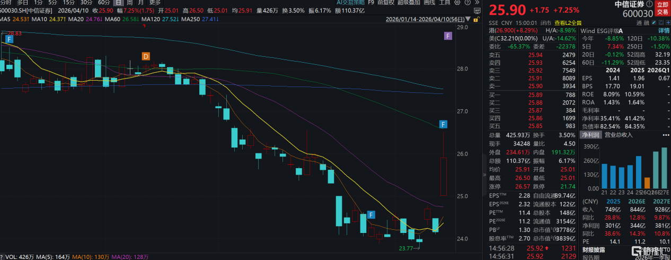Click the 买一 25.89 order row
The height and width of the screenshot is (260, 671).
532,95
